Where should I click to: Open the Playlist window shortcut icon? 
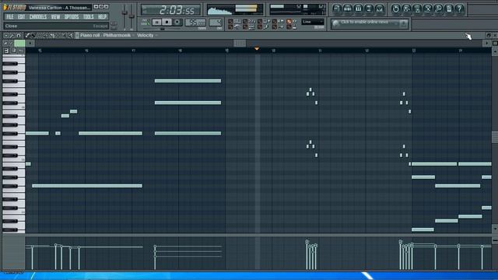(337, 9)
